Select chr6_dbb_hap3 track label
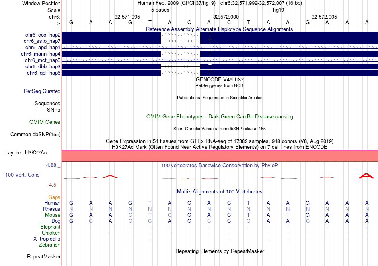Screen dimensions: 378x266 tap(43, 66)
